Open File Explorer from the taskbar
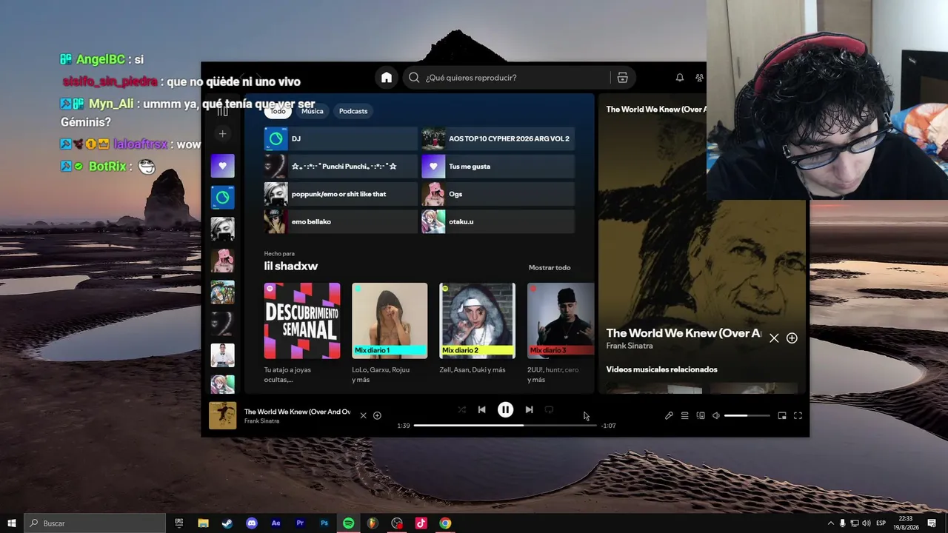This screenshot has width=948, height=533. [203, 523]
